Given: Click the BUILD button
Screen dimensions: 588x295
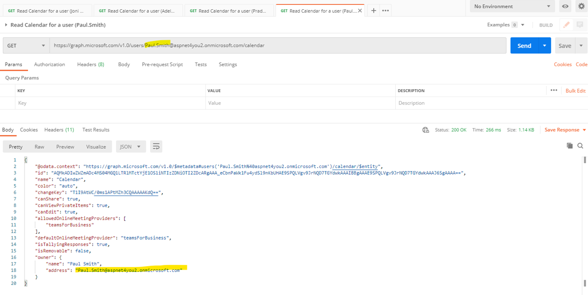Looking at the screenshot, I should point(546,25).
